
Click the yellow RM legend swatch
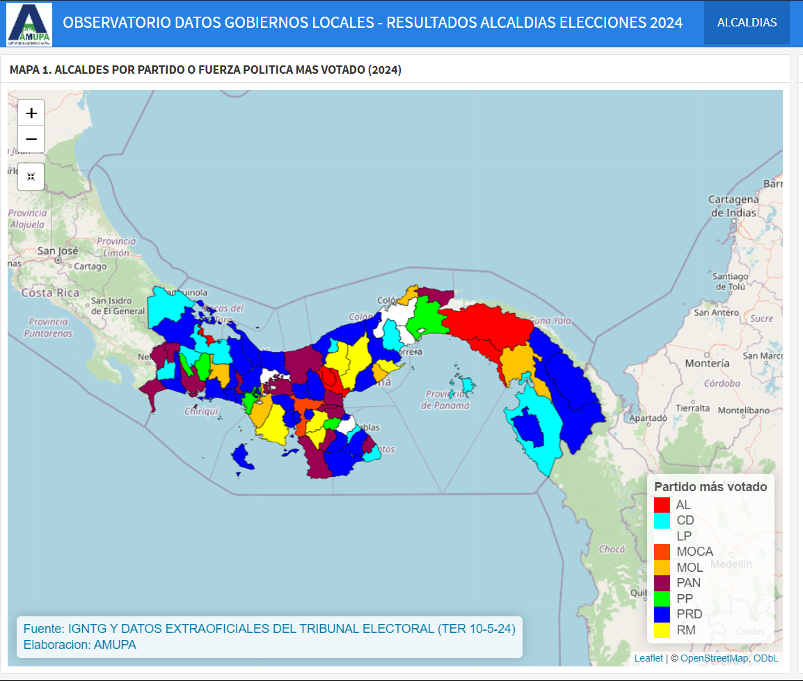coord(662,630)
